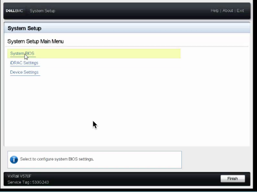Viewport: 257px width, 194px height.
Task: Click the blue info icon
Action: click(x=14, y=160)
